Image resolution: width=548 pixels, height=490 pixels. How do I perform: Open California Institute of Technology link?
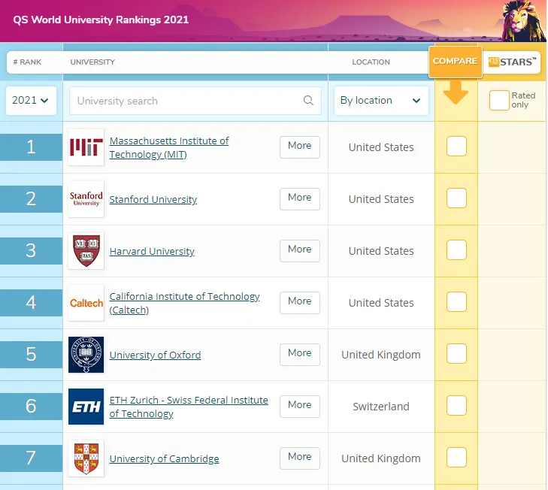click(x=184, y=303)
